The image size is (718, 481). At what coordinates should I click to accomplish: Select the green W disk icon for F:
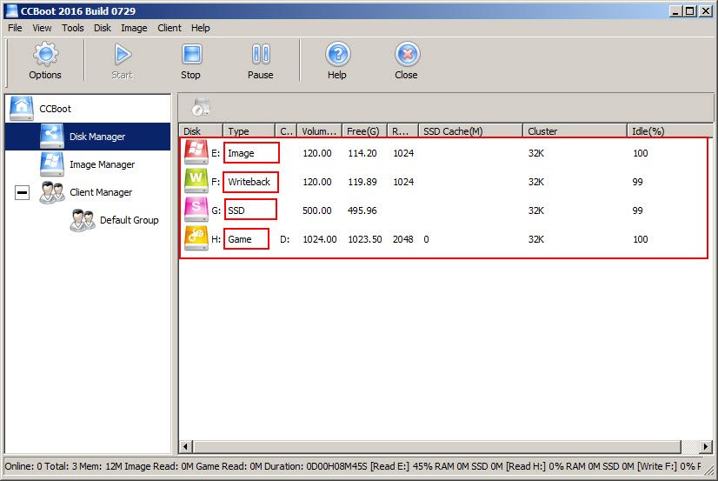[x=196, y=182]
